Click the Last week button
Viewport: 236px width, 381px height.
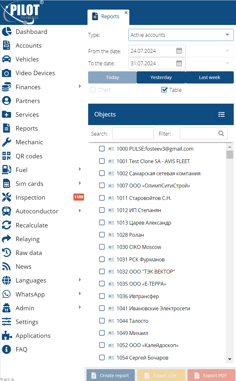(209, 77)
